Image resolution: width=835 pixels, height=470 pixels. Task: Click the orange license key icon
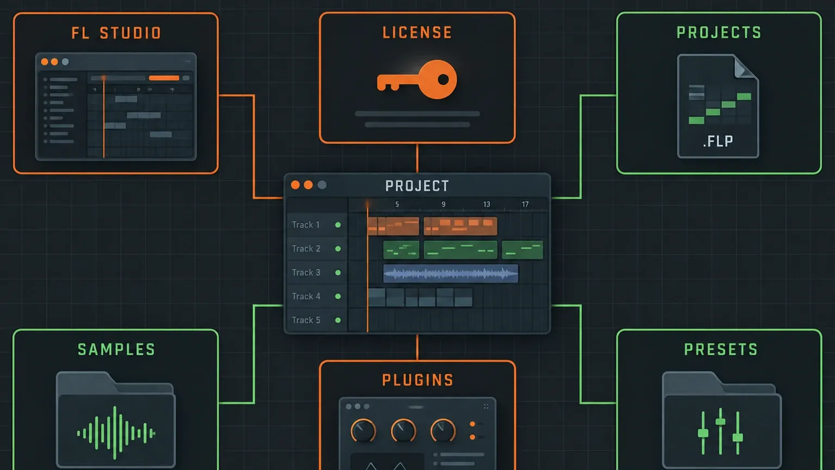click(417, 79)
